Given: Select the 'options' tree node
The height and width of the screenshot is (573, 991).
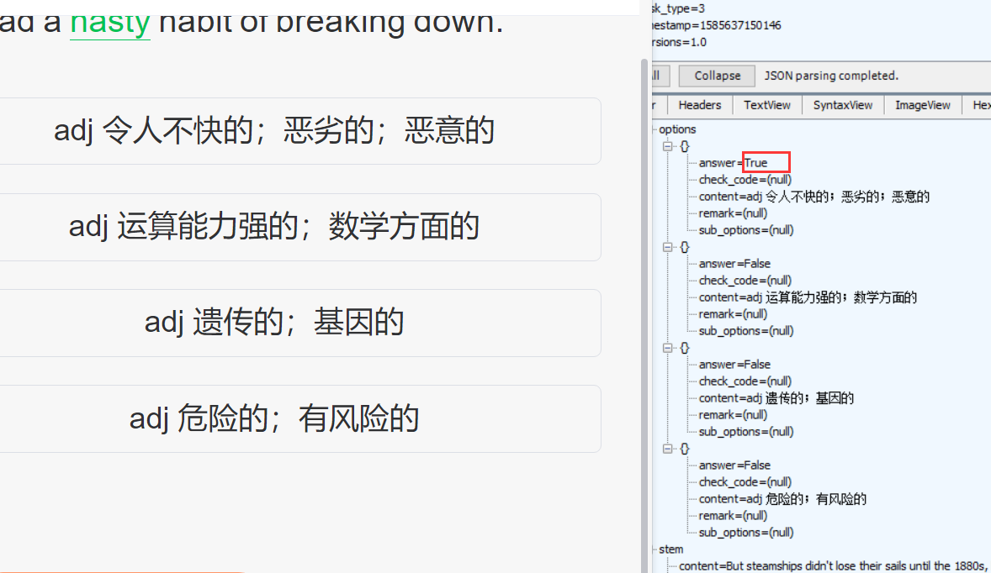Looking at the screenshot, I should coord(677,129).
